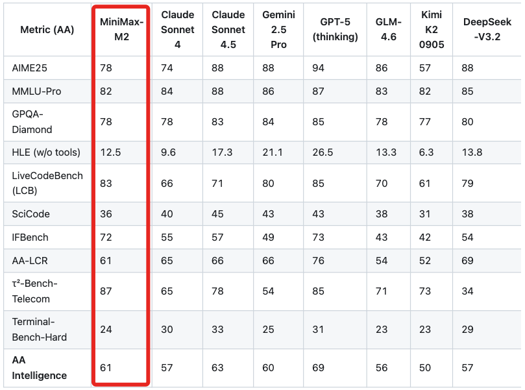Click the MMLU-Pro metric label
The height and width of the screenshot is (390, 525).
[x=36, y=91]
